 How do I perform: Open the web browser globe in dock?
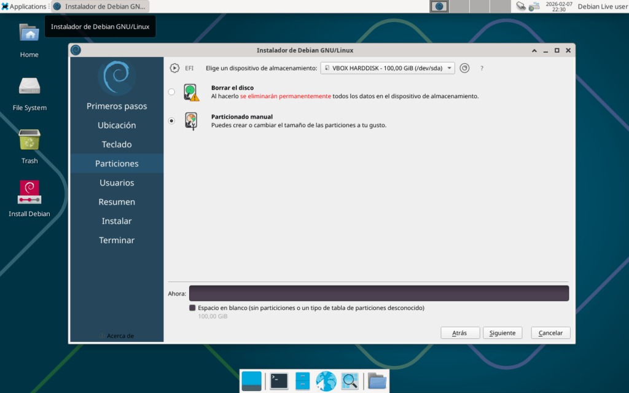326,381
